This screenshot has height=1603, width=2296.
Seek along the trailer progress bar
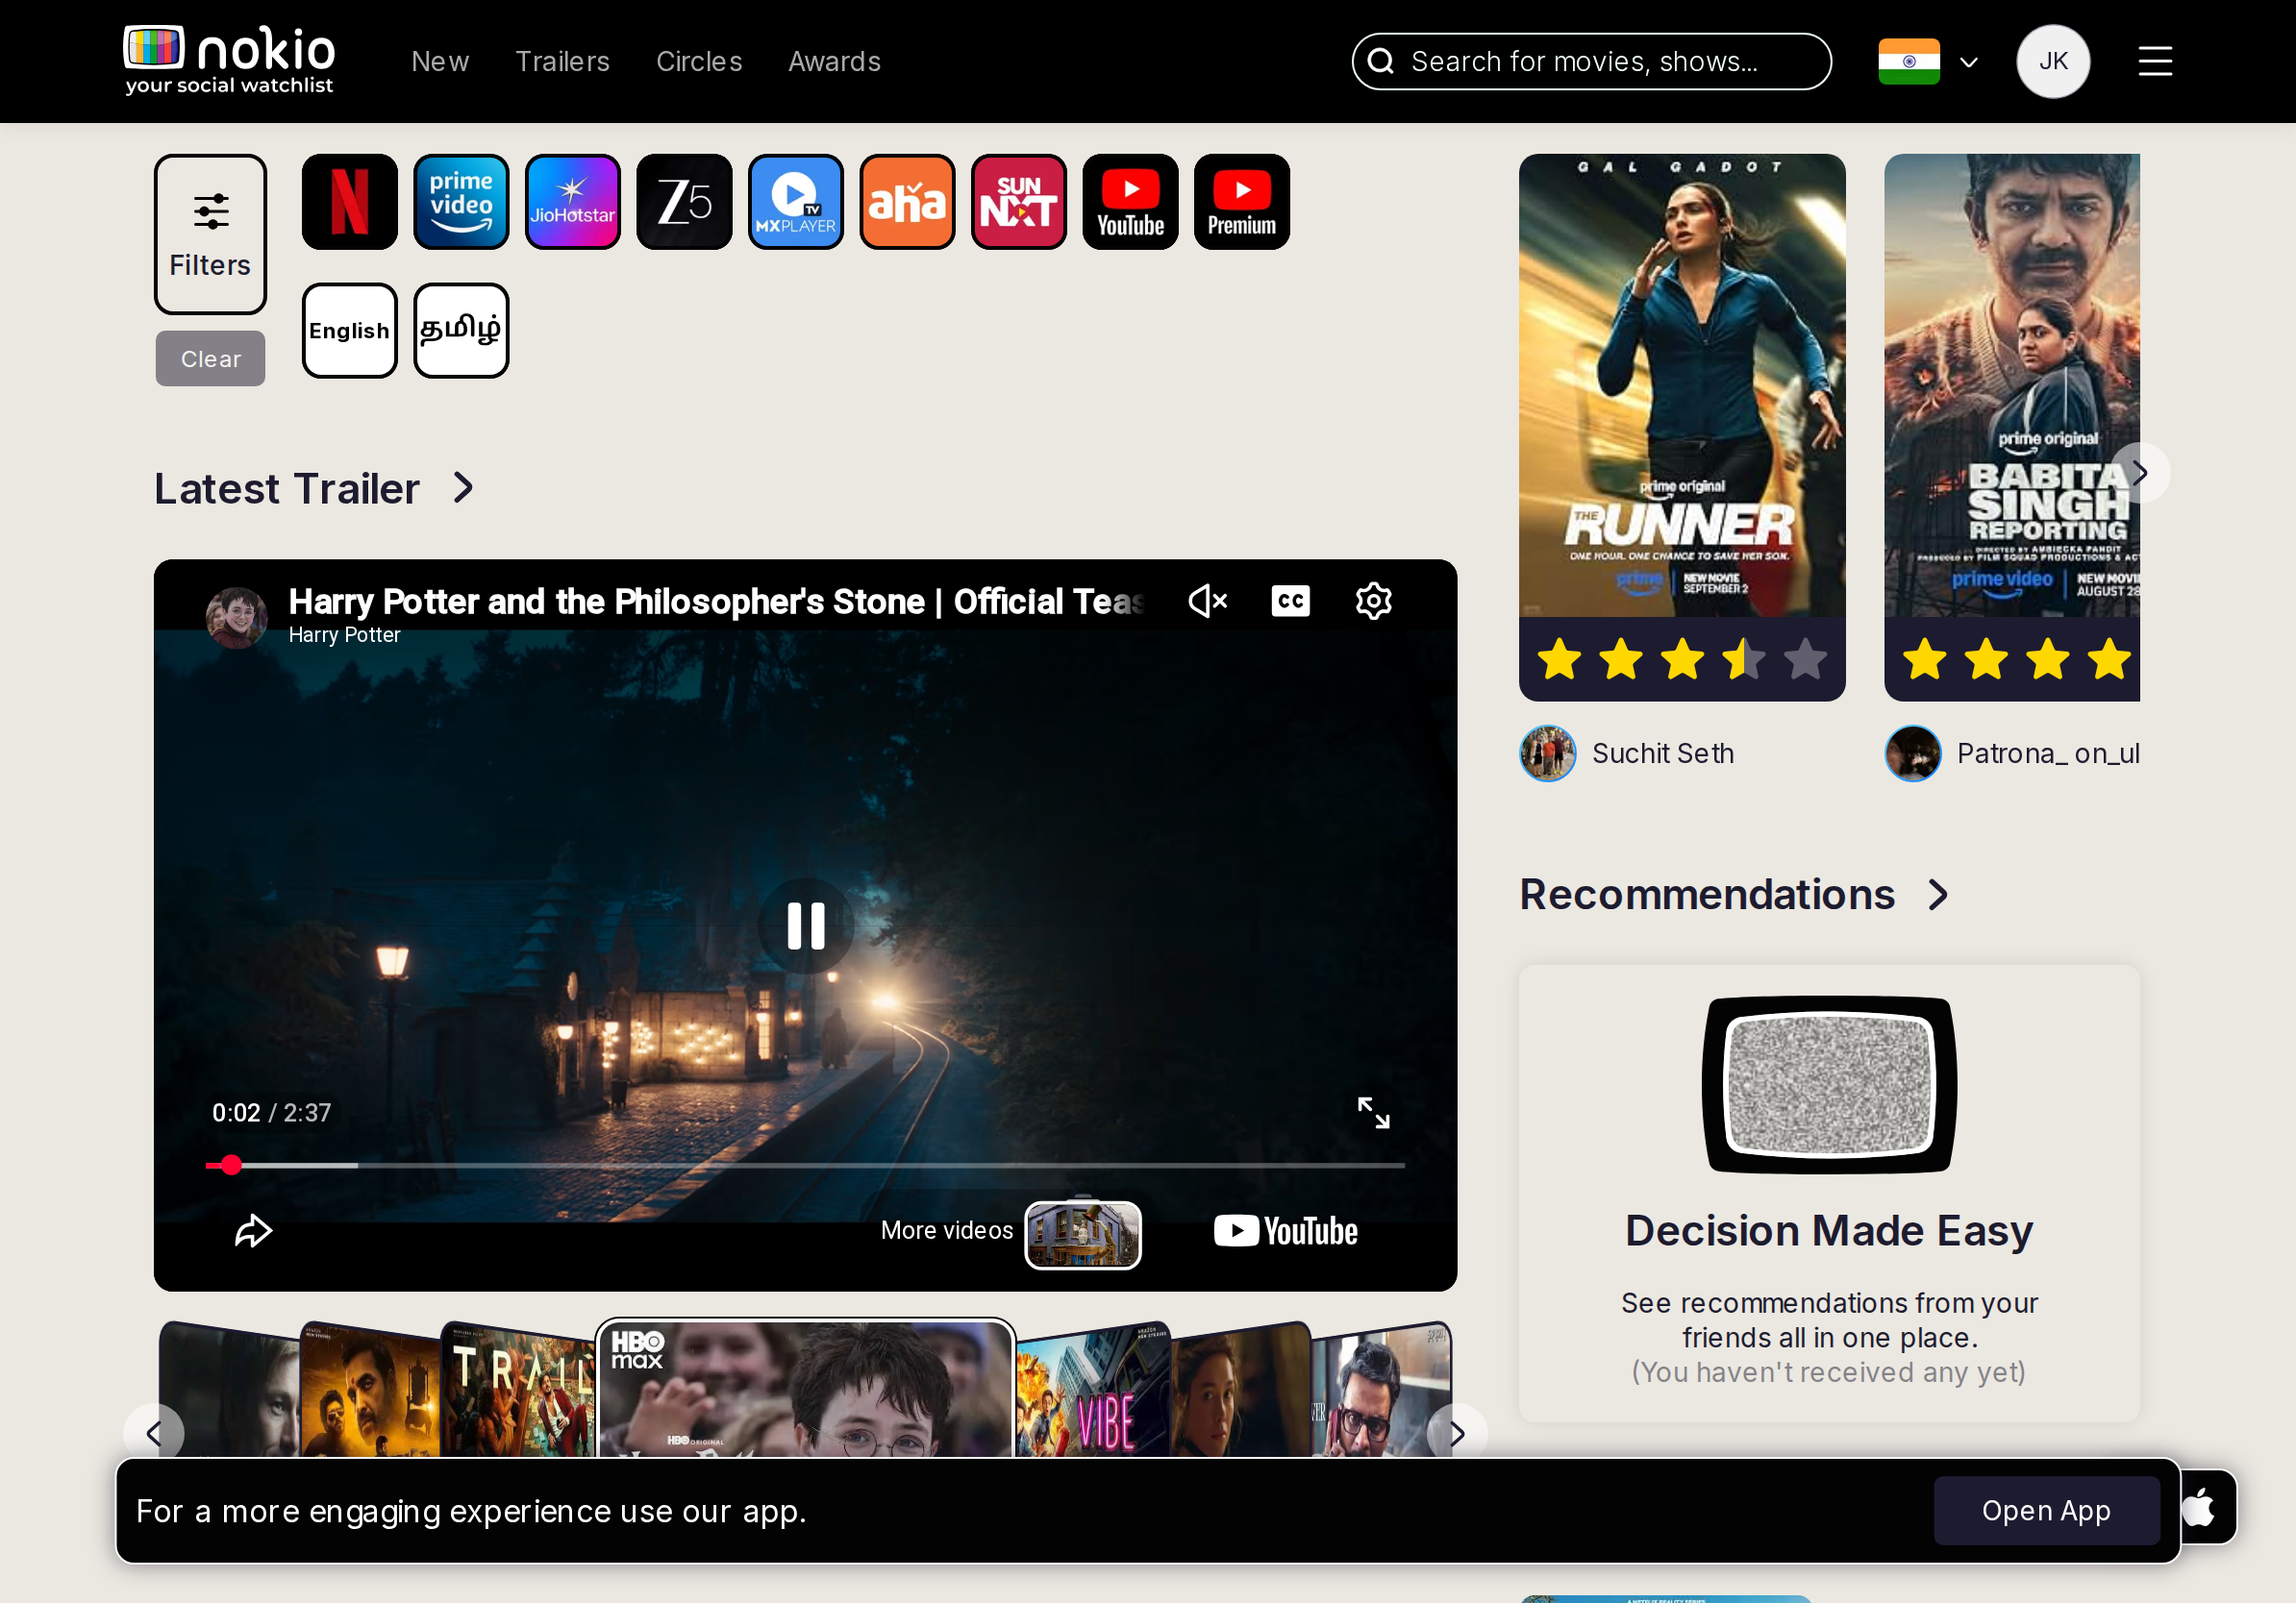805,1166
